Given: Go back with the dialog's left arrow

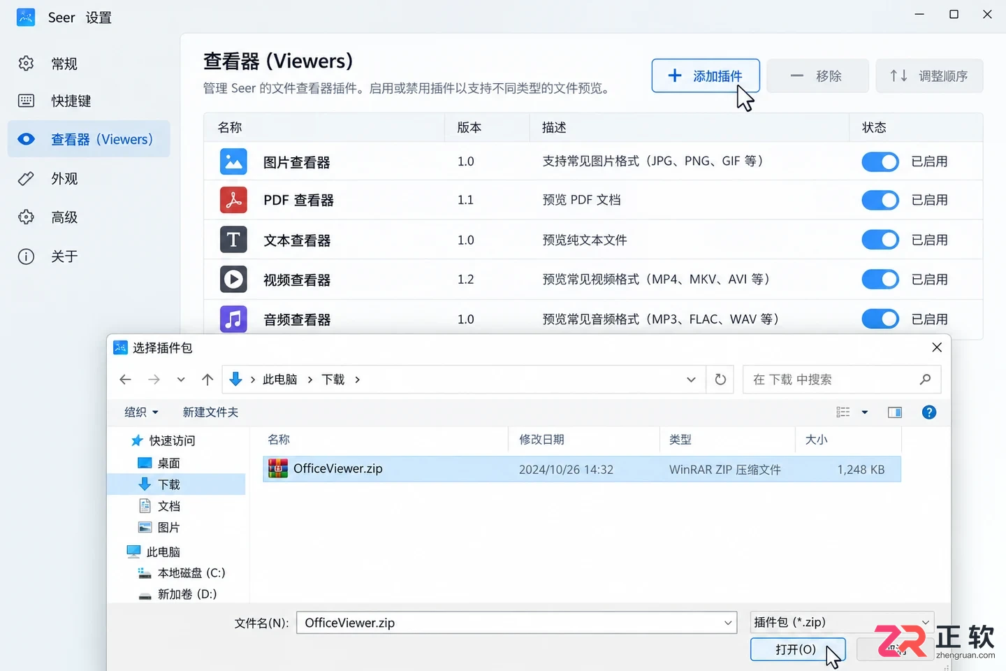Looking at the screenshot, I should [125, 380].
